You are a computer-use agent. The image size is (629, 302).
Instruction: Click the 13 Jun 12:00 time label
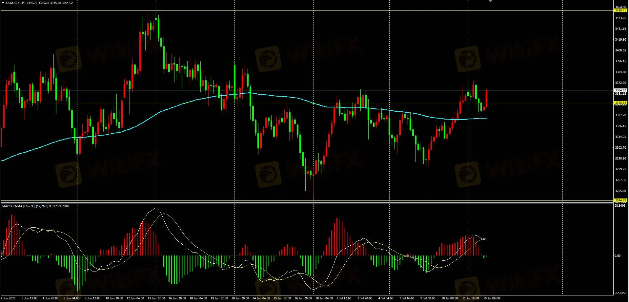[x=156, y=298]
